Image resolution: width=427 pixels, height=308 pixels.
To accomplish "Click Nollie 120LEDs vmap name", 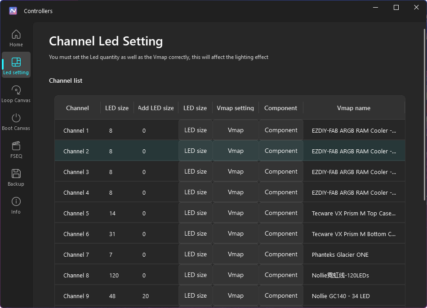I will (340, 276).
